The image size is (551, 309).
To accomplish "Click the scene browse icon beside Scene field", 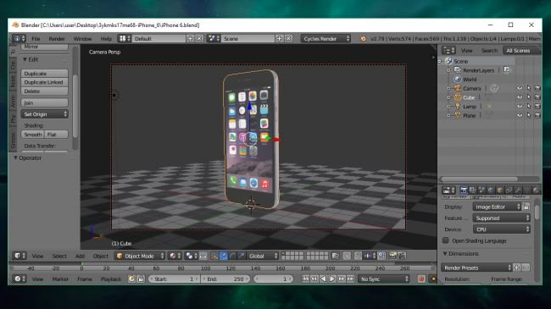I will [214, 39].
